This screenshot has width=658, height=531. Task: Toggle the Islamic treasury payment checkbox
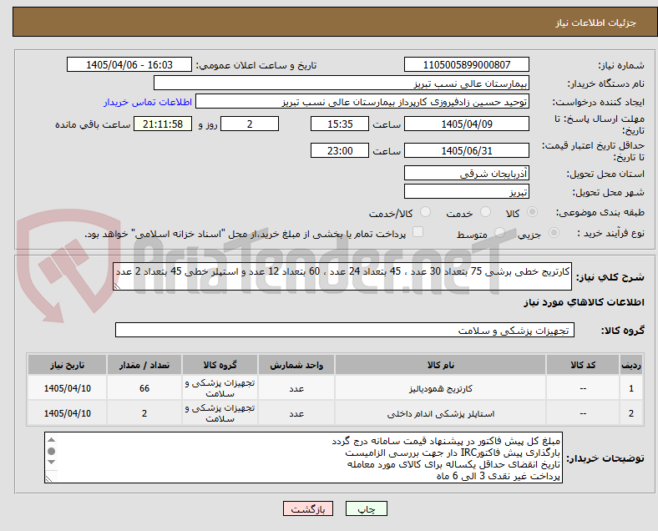point(418,232)
